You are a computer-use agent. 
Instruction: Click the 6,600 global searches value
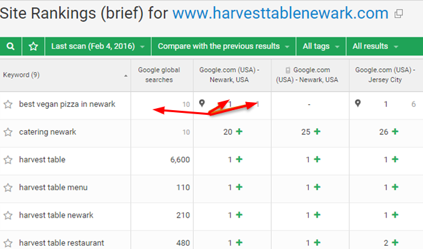(x=180, y=160)
